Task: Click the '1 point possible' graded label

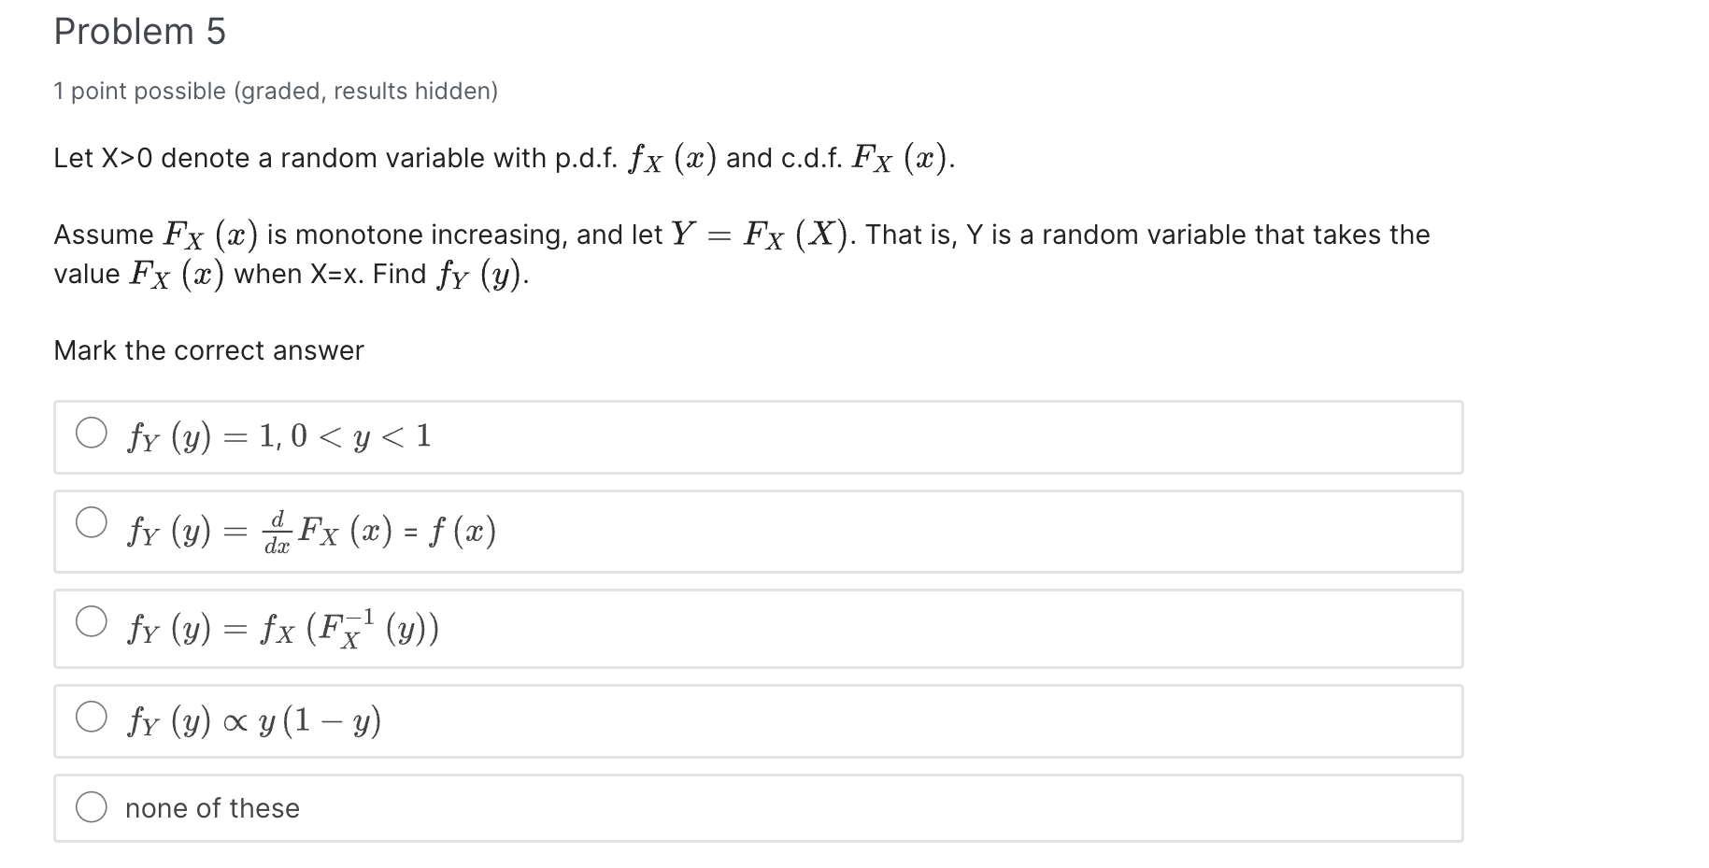Action: click(275, 90)
